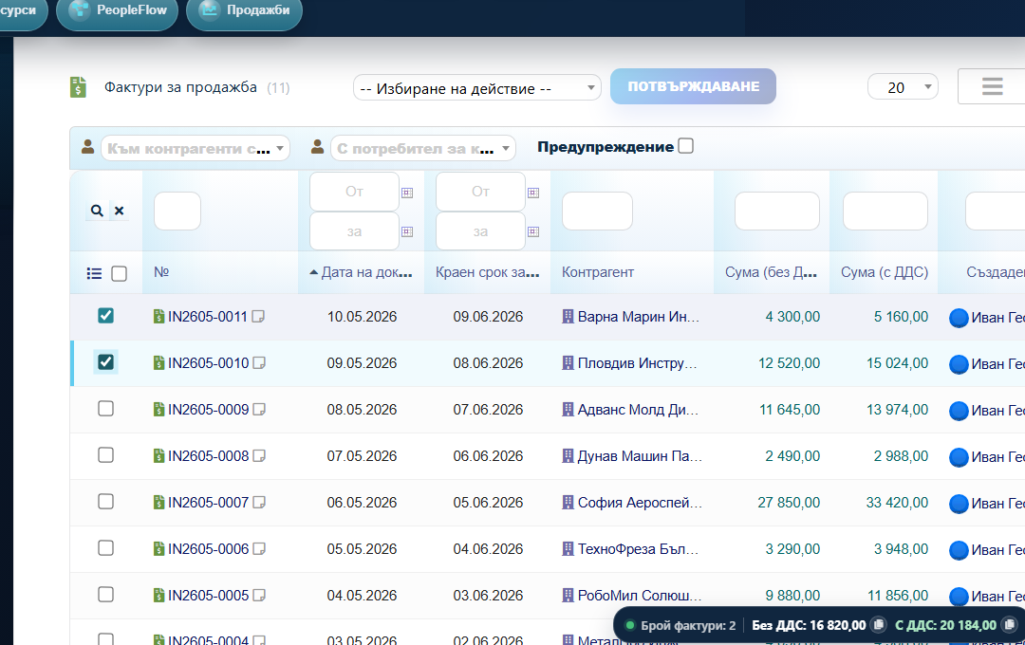Open invoice link IN2605-0010
Screen dimensions: 1025x645
click(208, 363)
